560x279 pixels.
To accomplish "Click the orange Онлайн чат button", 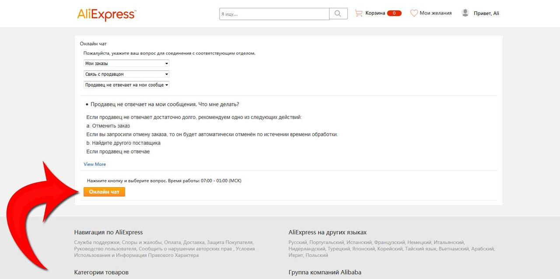I will point(104,192).
